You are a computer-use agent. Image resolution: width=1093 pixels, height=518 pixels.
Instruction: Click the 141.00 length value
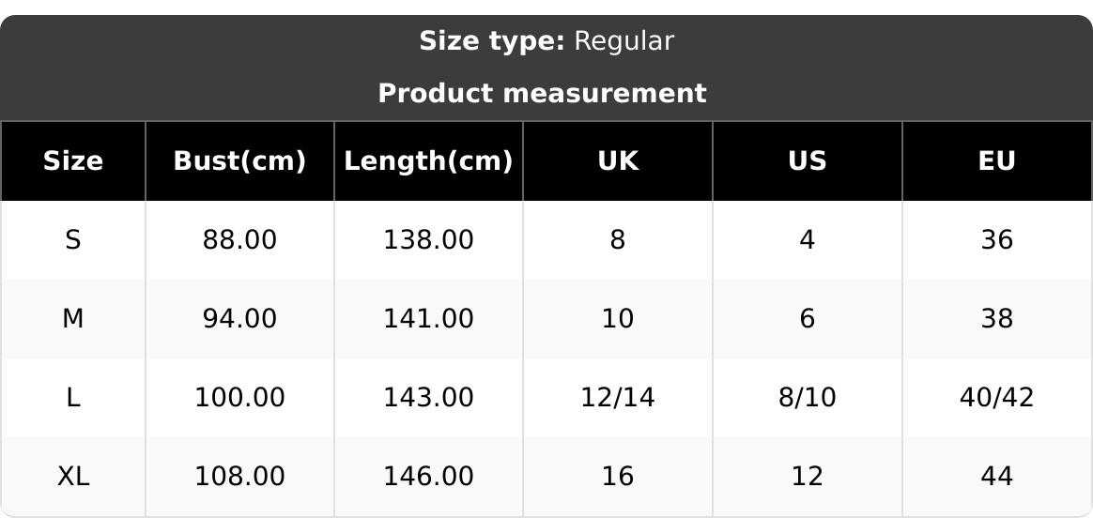(428, 319)
